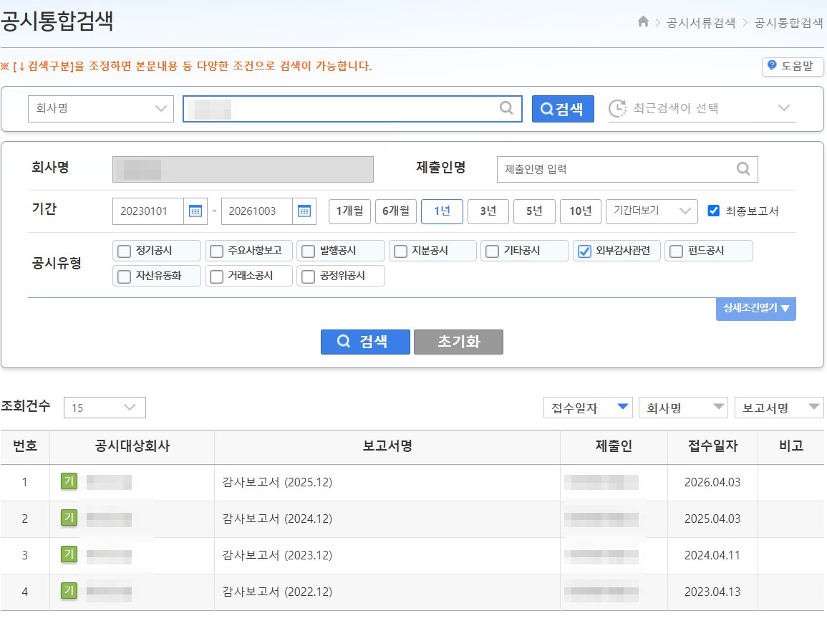Click green 기 badge in row 4

(x=69, y=590)
